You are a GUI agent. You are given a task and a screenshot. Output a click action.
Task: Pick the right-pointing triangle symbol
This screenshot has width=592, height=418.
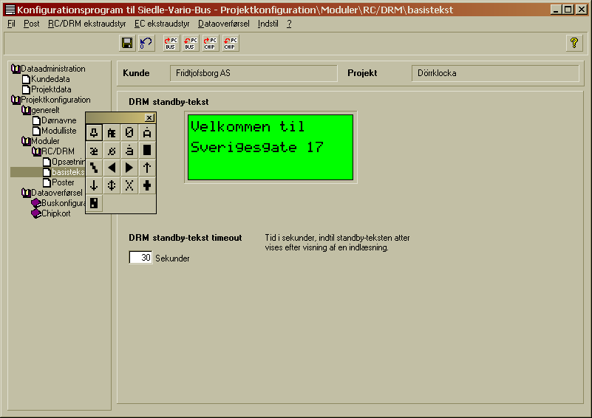(x=129, y=168)
